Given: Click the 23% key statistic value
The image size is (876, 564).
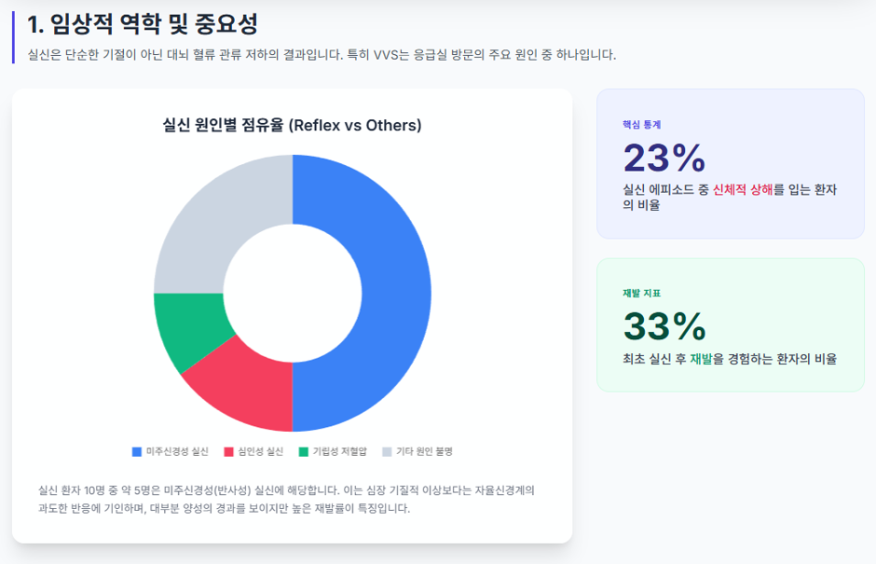Looking at the screenshot, I should 664,158.
